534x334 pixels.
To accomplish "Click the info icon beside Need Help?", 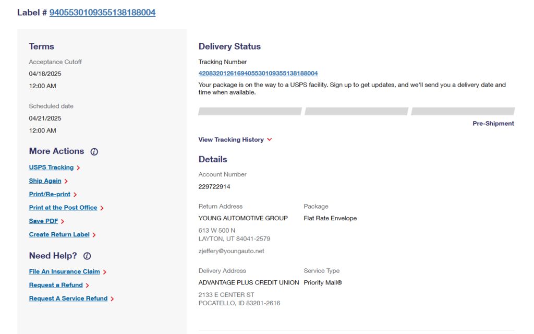I will pyautogui.click(x=87, y=256).
